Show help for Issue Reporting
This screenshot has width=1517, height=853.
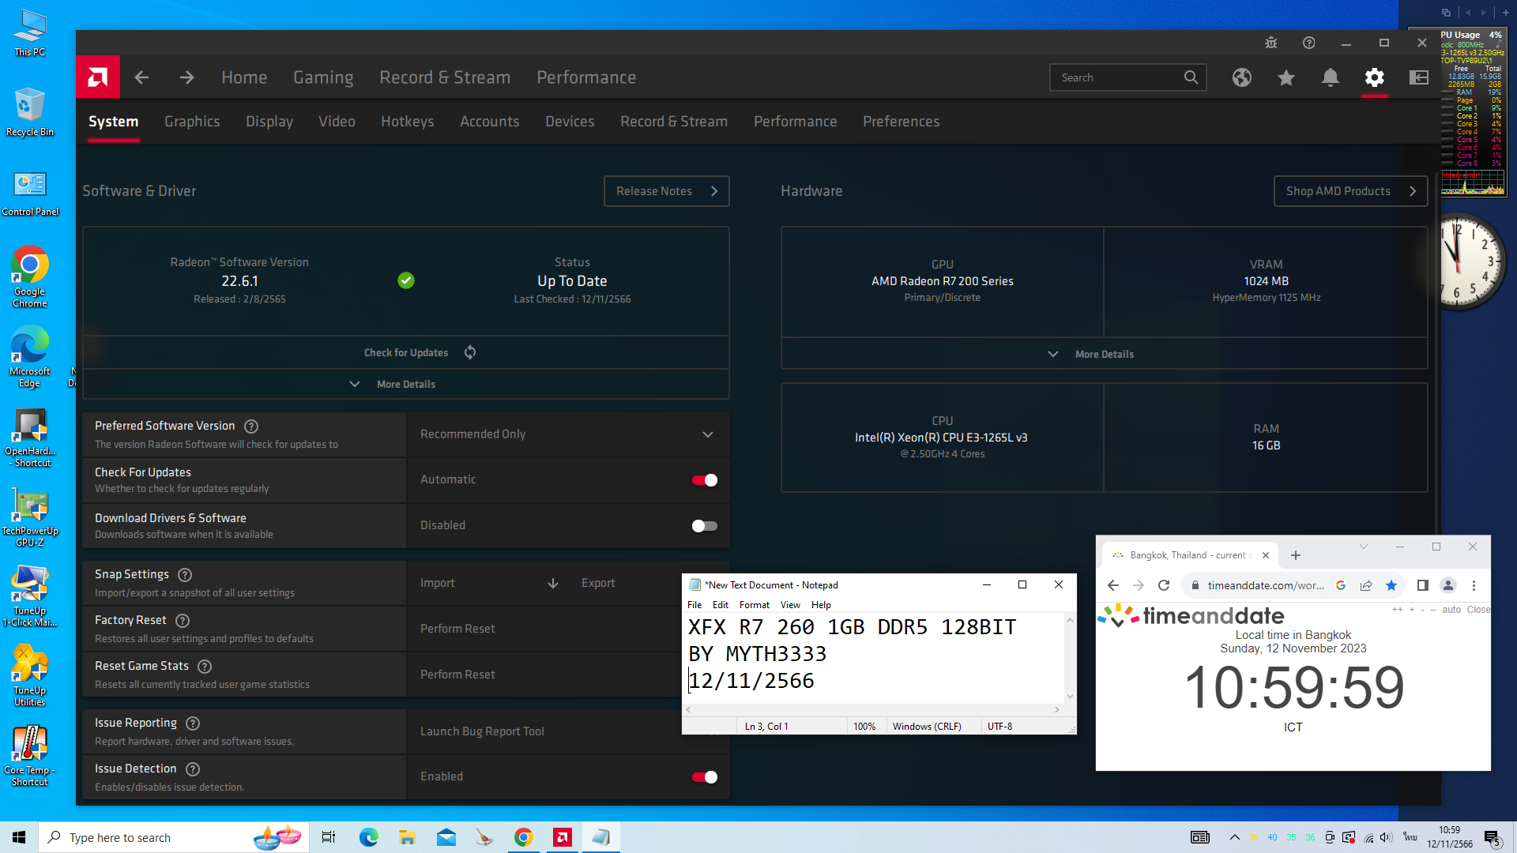[193, 723]
